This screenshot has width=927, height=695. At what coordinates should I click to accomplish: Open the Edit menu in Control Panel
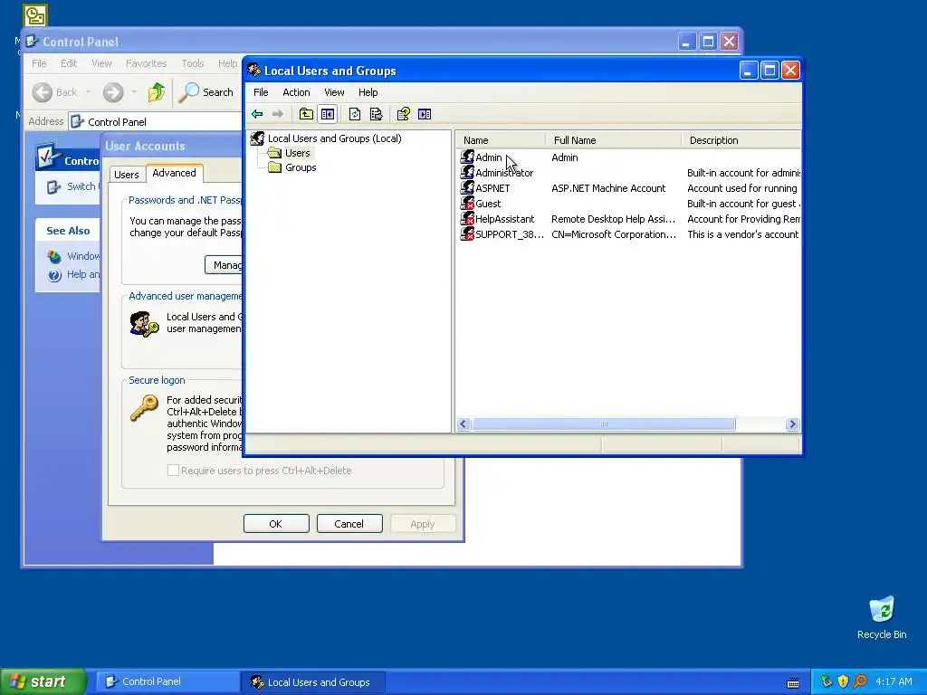(69, 63)
